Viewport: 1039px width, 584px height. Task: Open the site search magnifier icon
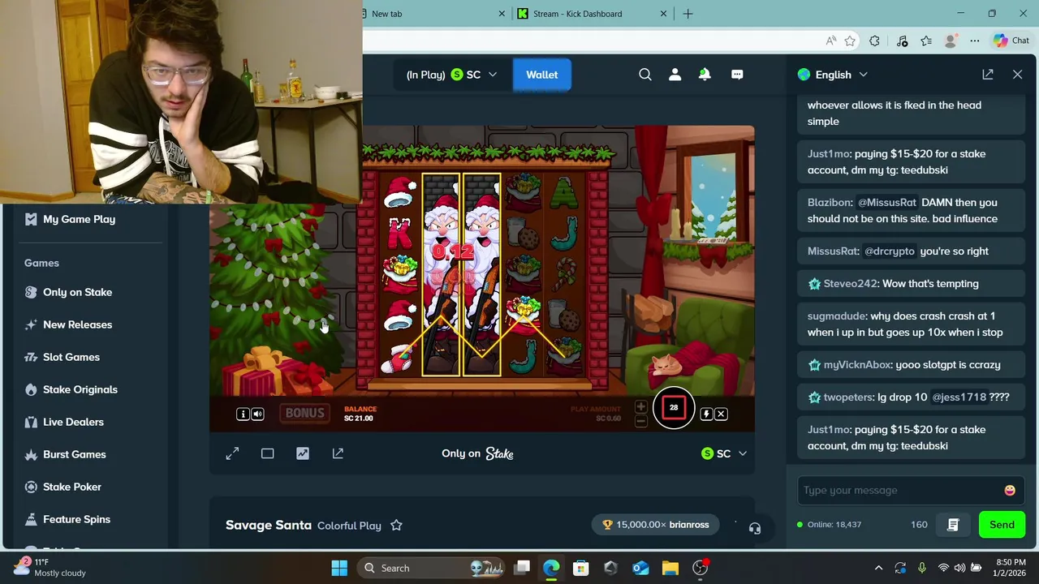point(645,75)
